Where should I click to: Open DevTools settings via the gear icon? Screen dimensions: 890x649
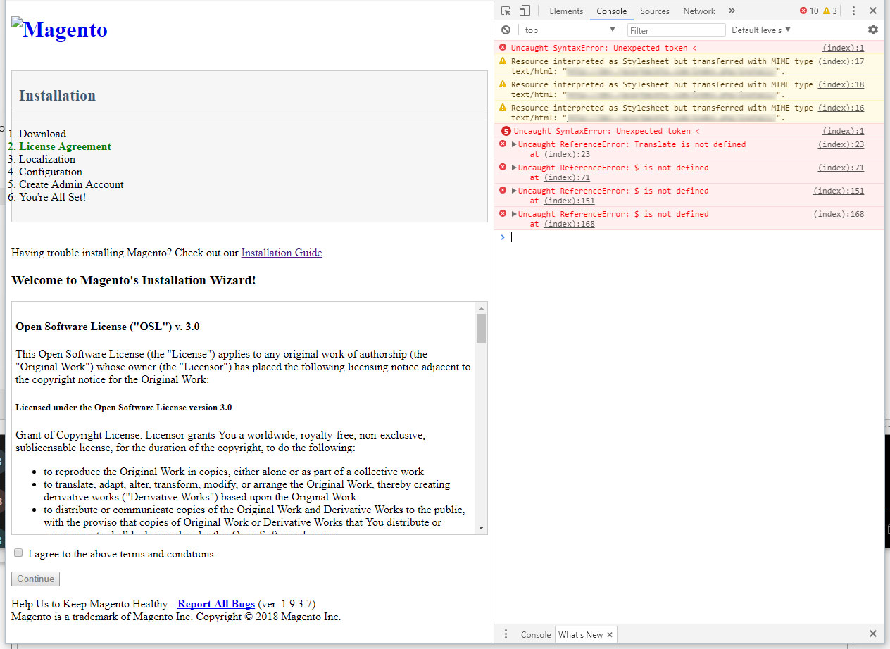tap(873, 30)
